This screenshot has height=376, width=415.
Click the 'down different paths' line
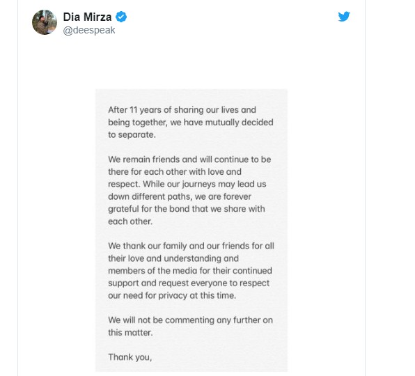pyautogui.click(x=180, y=196)
